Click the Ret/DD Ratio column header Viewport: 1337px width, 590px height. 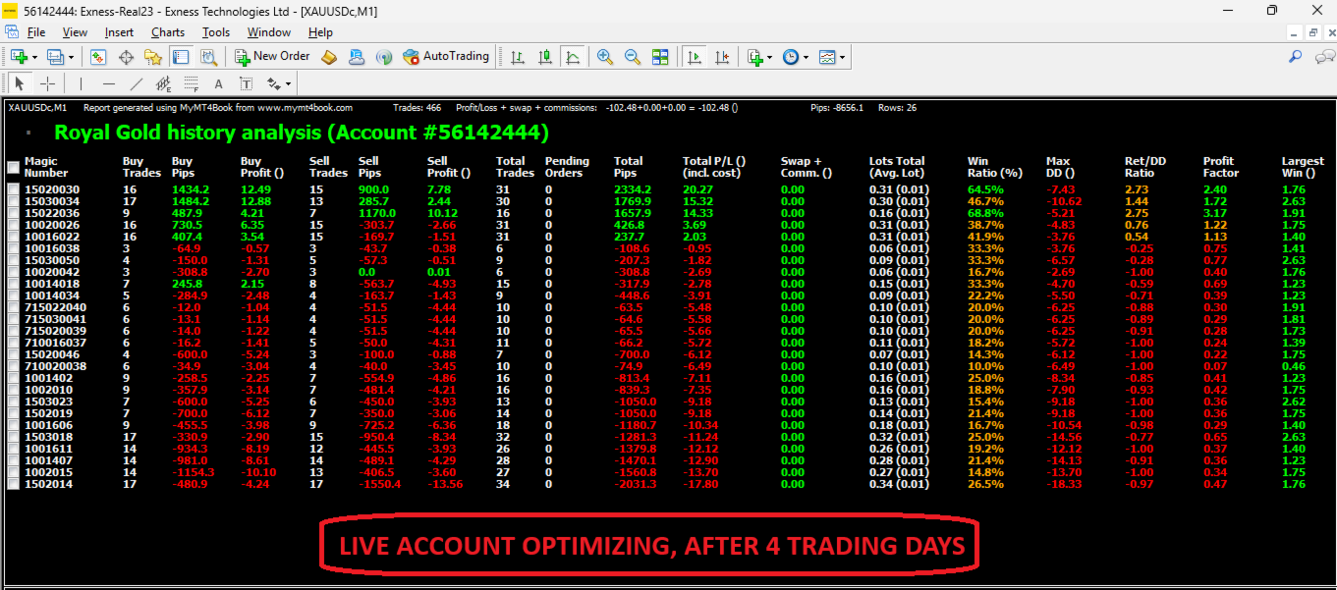click(1143, 167)
